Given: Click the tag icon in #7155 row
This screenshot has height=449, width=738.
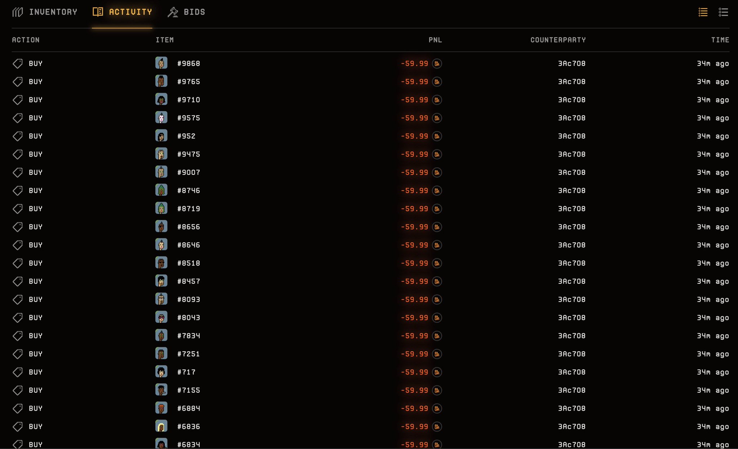Looking at the screenshot, I should tap(18, 390).
